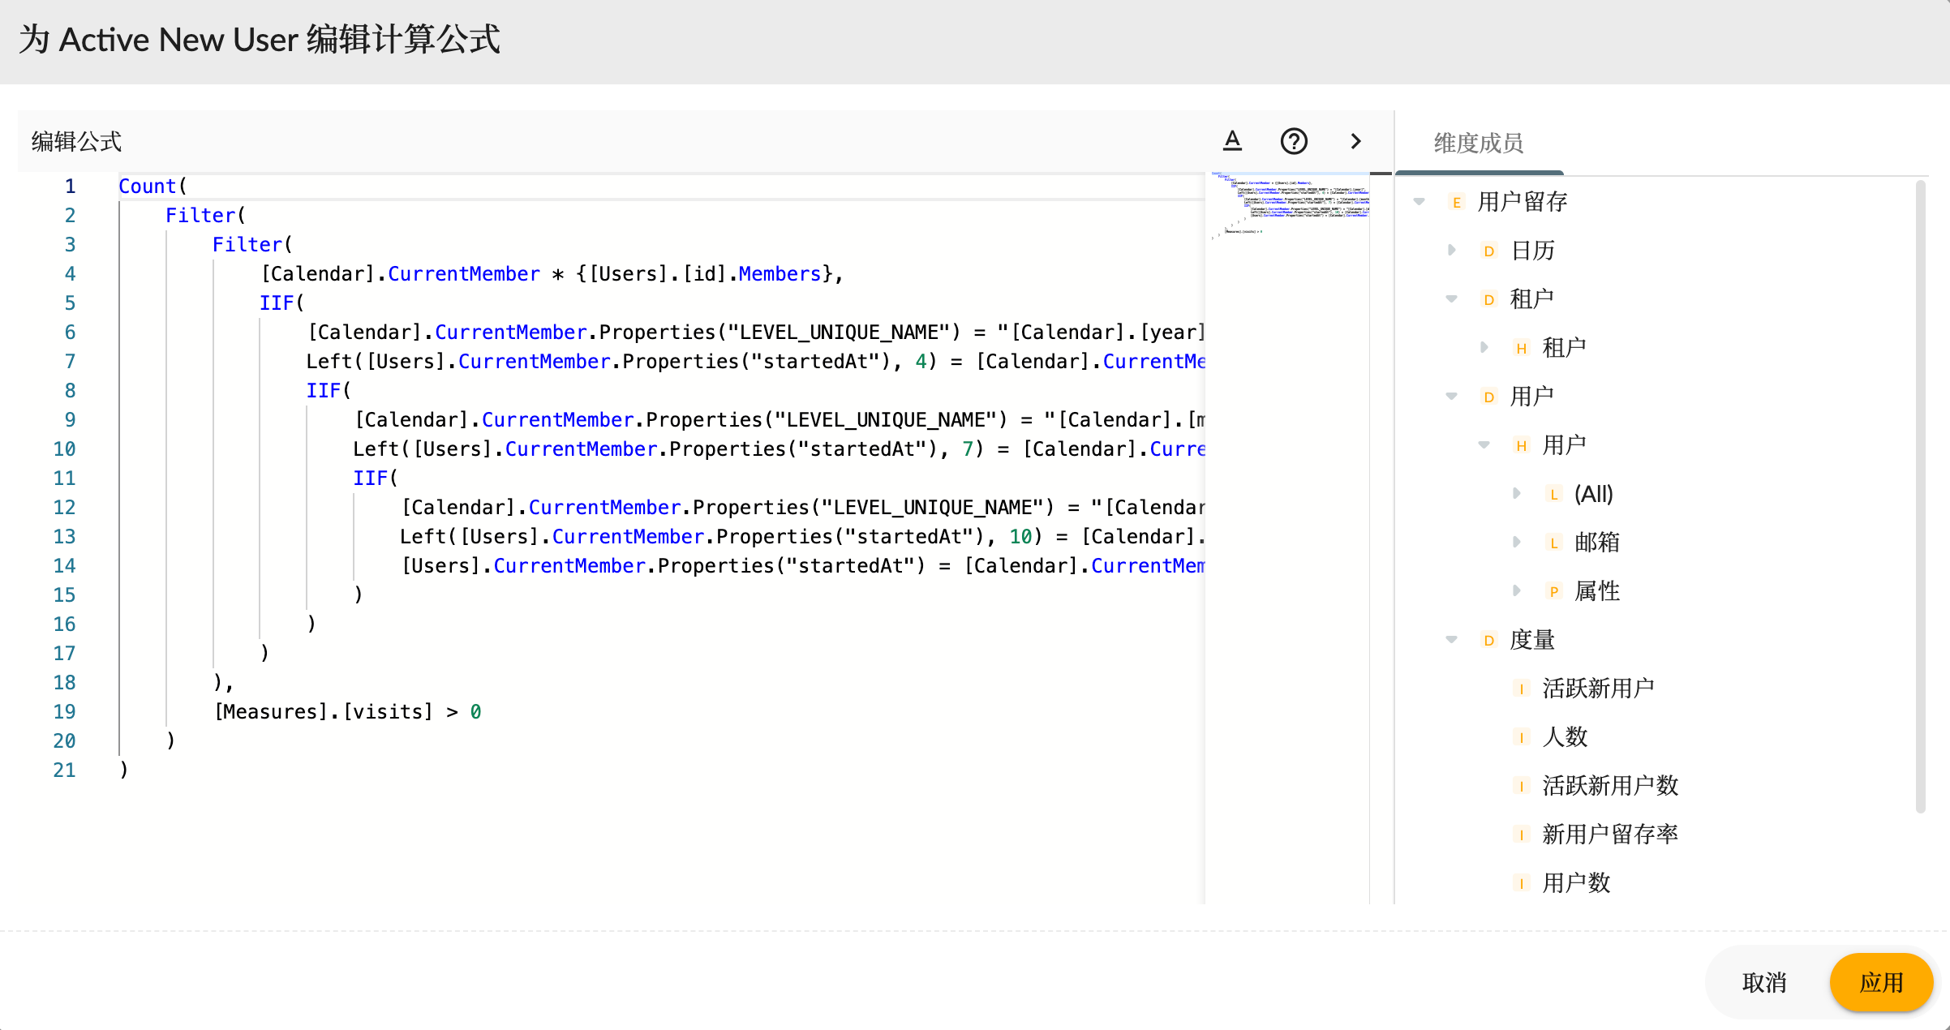Select the 新用户留存率 measure
The width and height of the screenshot is (1950, 1030).
point(1609,834)
